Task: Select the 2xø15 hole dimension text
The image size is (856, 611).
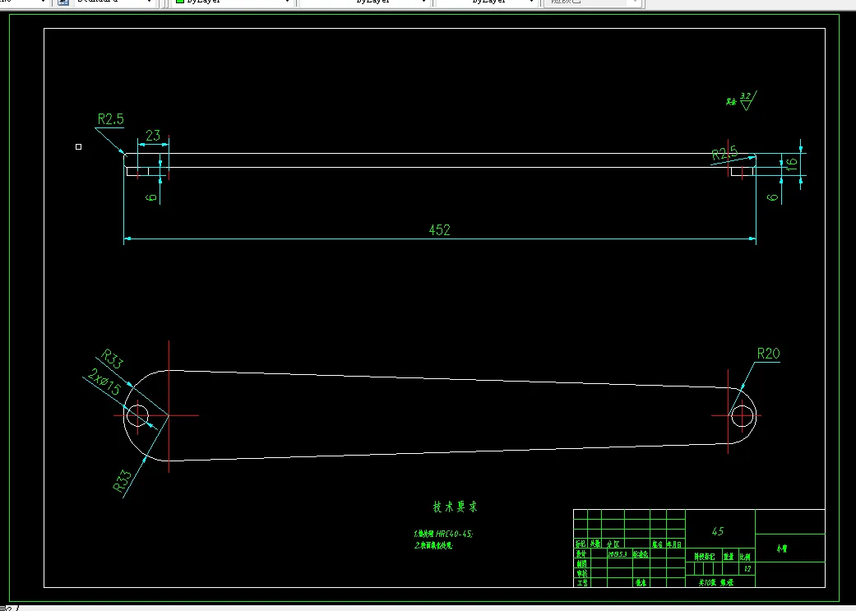Action: [104, 382]
